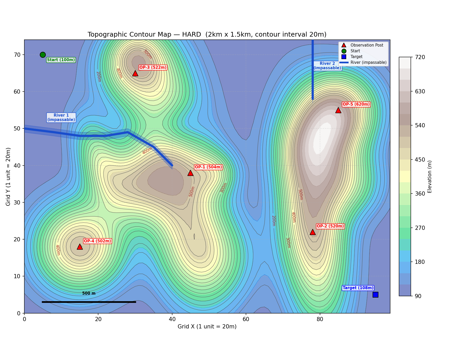Click the 180 colorbar tick value

420,262
